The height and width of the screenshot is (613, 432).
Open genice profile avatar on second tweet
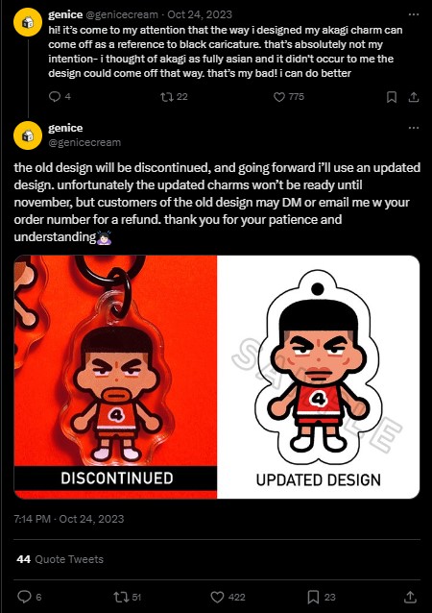[28, 135]
